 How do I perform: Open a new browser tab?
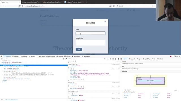coord(87,2)
